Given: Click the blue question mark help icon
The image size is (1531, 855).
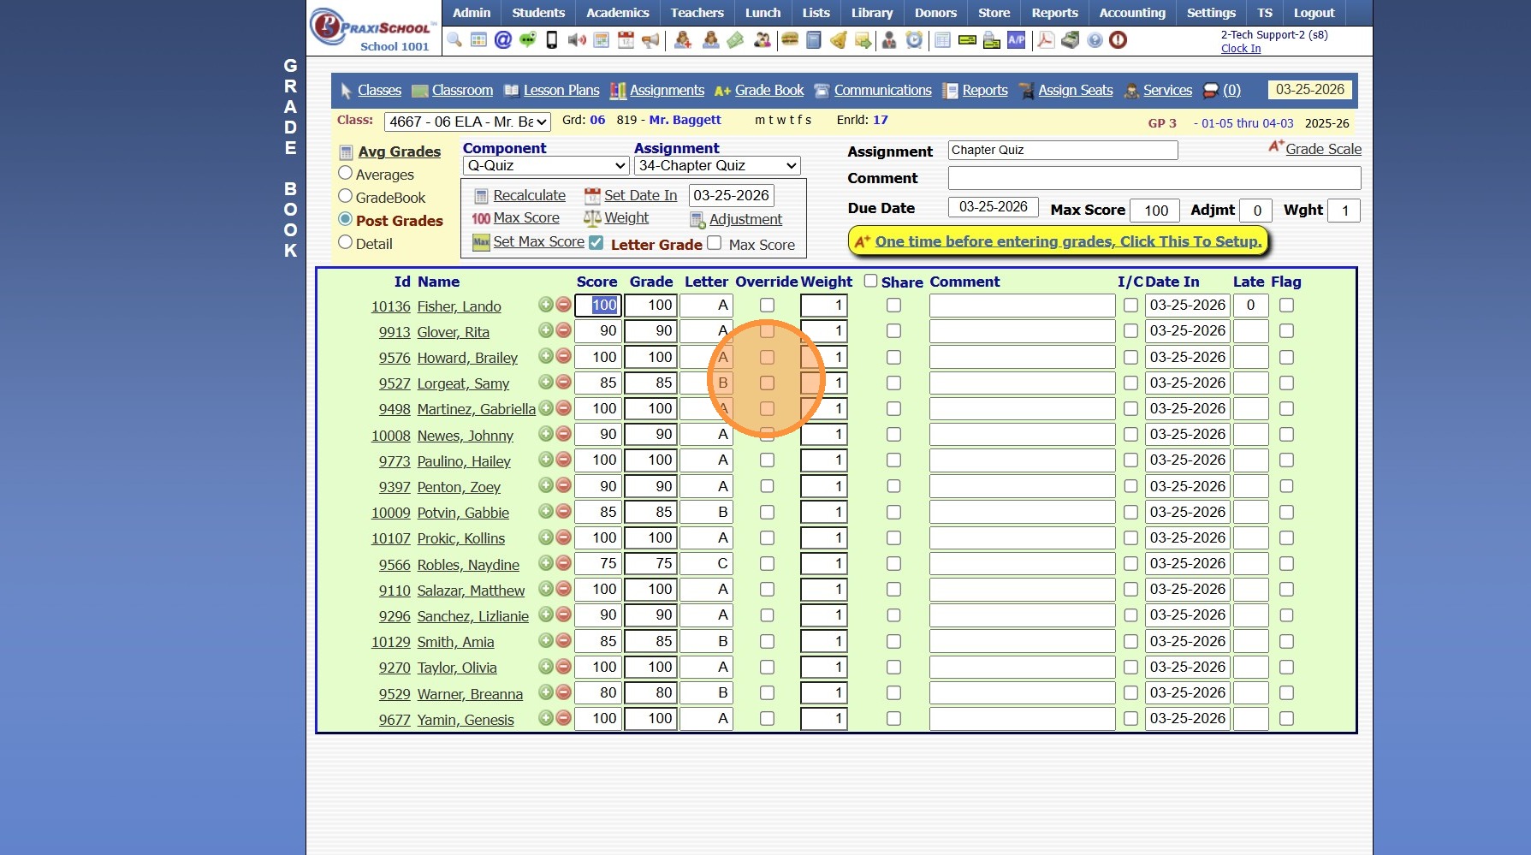Looking at the screenshot, I should pos(1095,40).
